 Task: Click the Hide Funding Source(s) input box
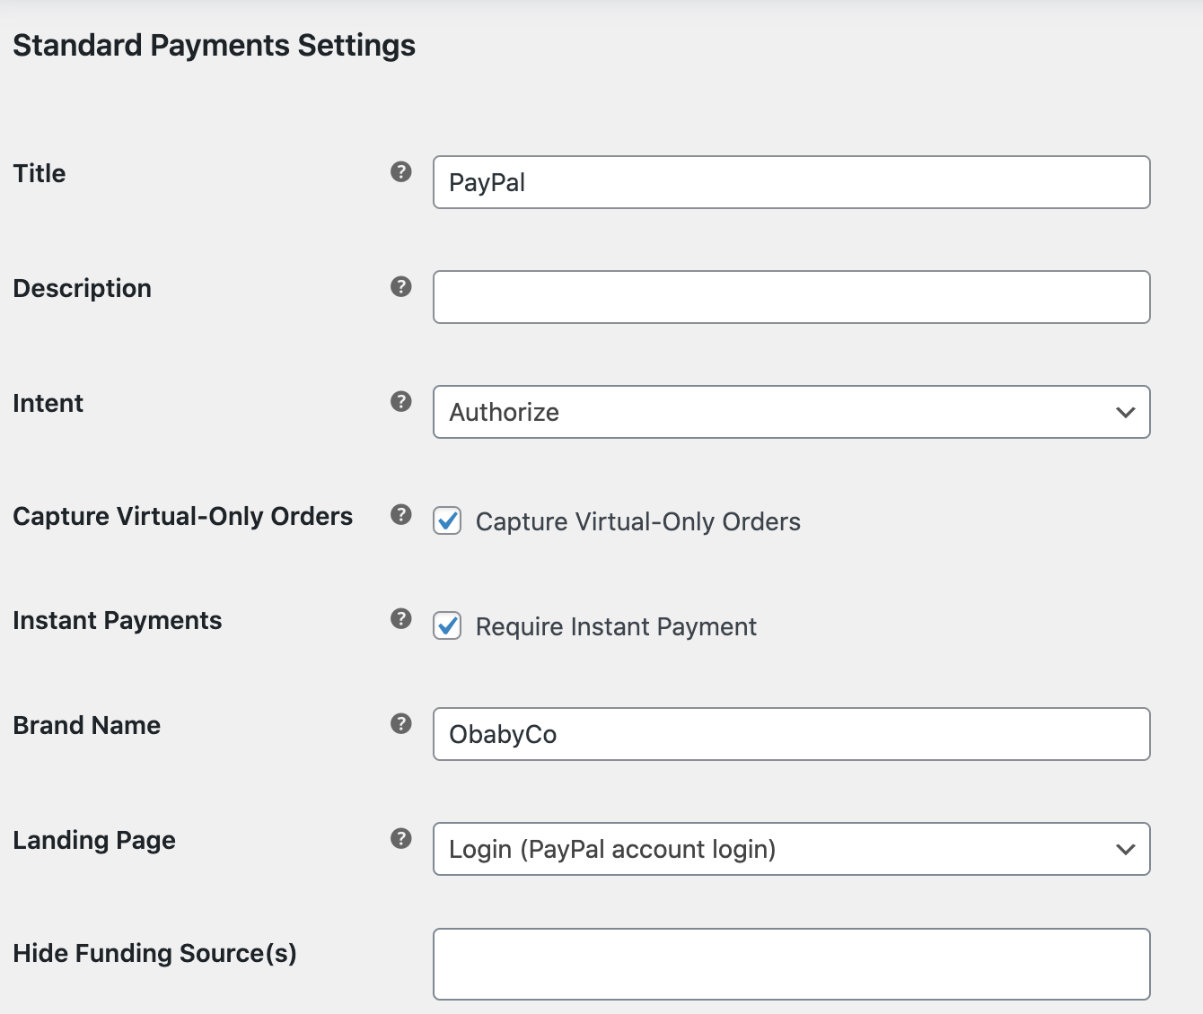pyautogui.click(x=790, y=963)
